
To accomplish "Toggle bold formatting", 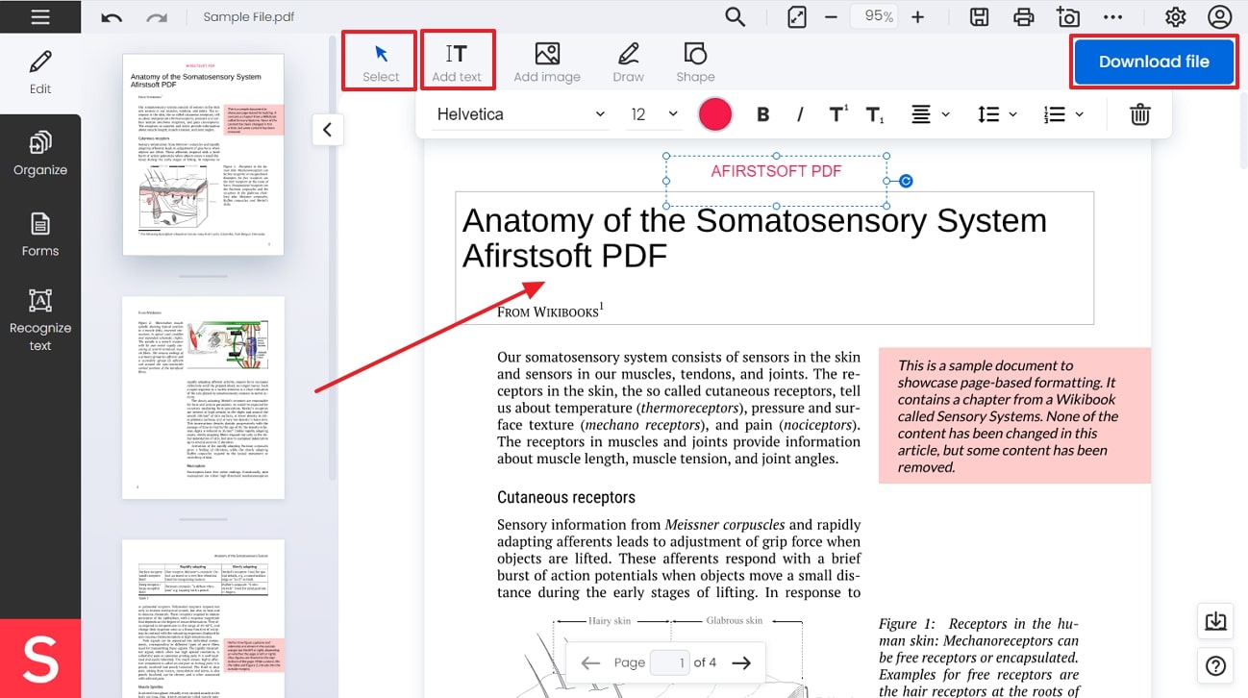I will click(763, 114).
